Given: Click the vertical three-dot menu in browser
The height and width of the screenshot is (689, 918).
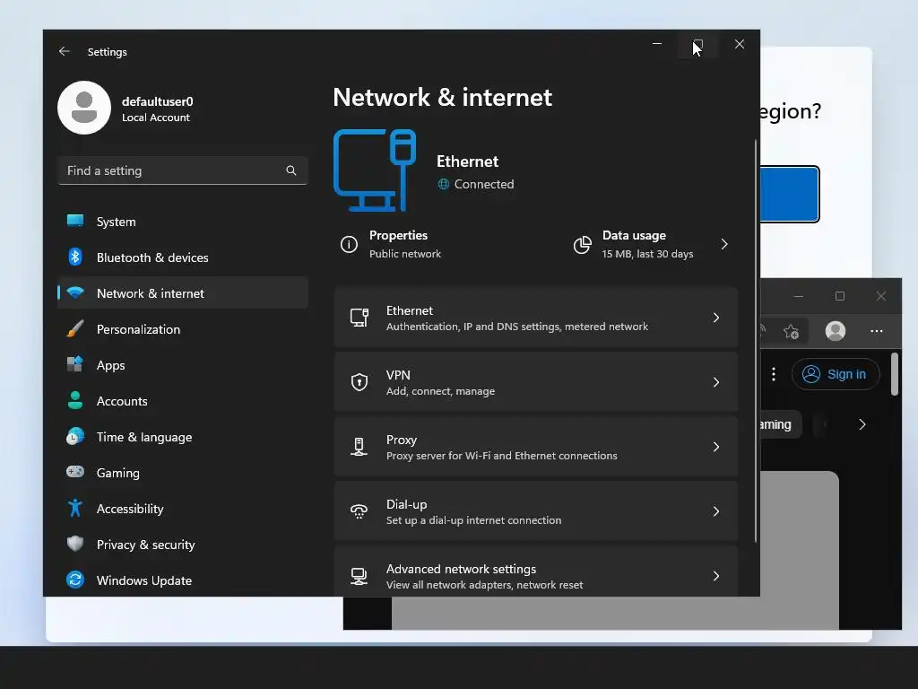Looking at the screenshot, I should [x=774, y=374].
